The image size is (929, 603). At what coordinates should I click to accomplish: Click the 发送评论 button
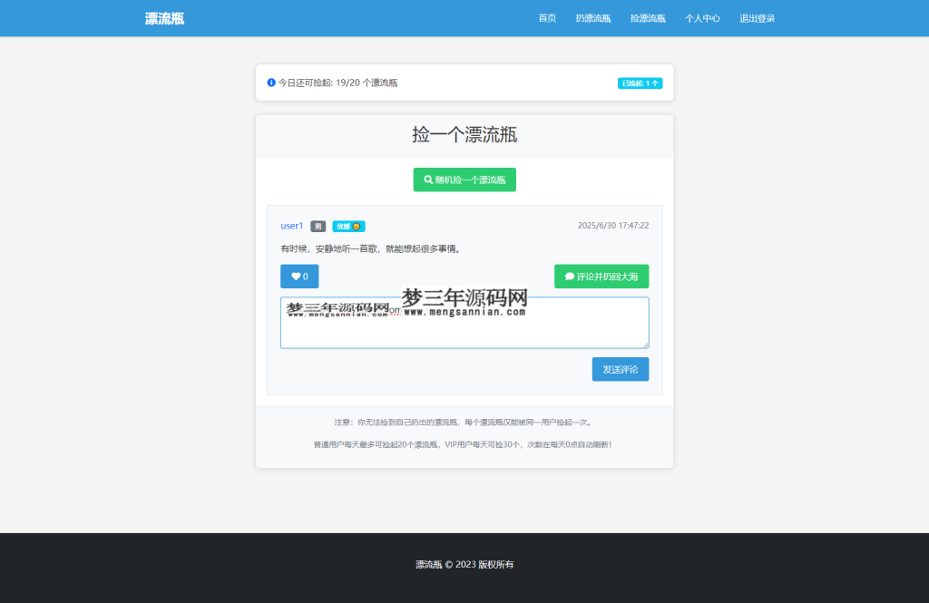620,369
